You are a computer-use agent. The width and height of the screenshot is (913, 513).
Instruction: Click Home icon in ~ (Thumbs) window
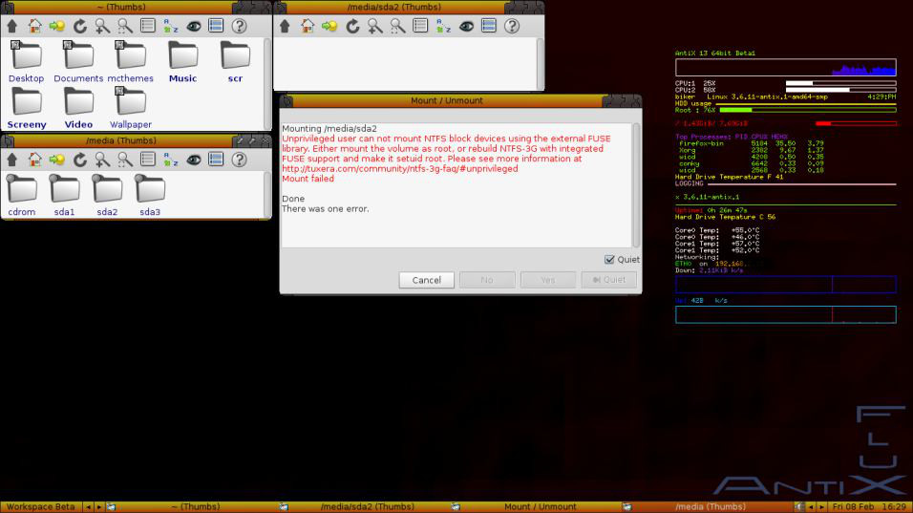tap(34, 26)
